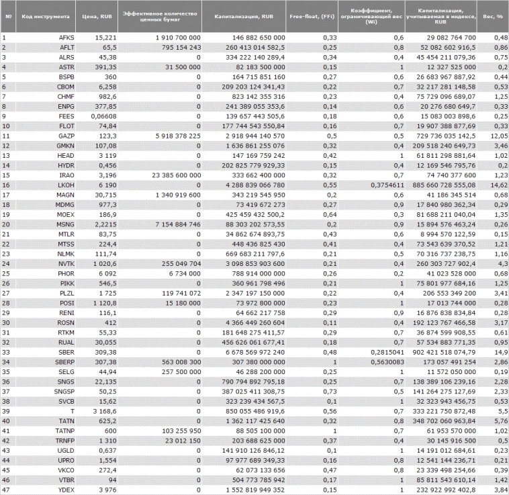Image resolution: width=509 pixels, height=495 pixels.
Task: Select the MOEX ticker cell
Action: tap(46, 214)
